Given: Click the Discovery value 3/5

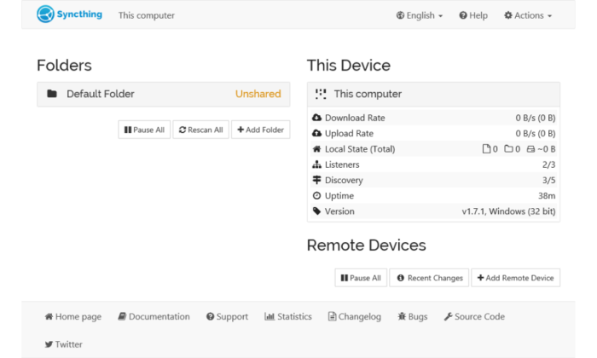Looking at the screenshot, I should point(548,181).
